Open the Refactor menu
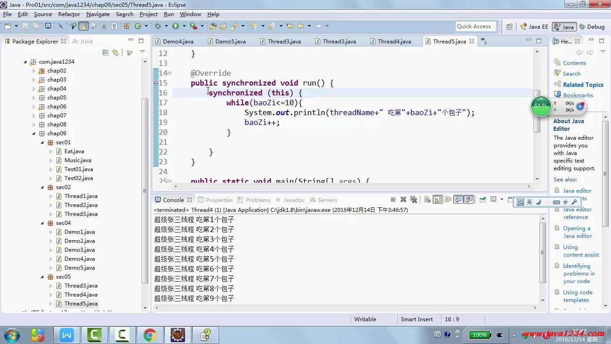 point(69,14)
